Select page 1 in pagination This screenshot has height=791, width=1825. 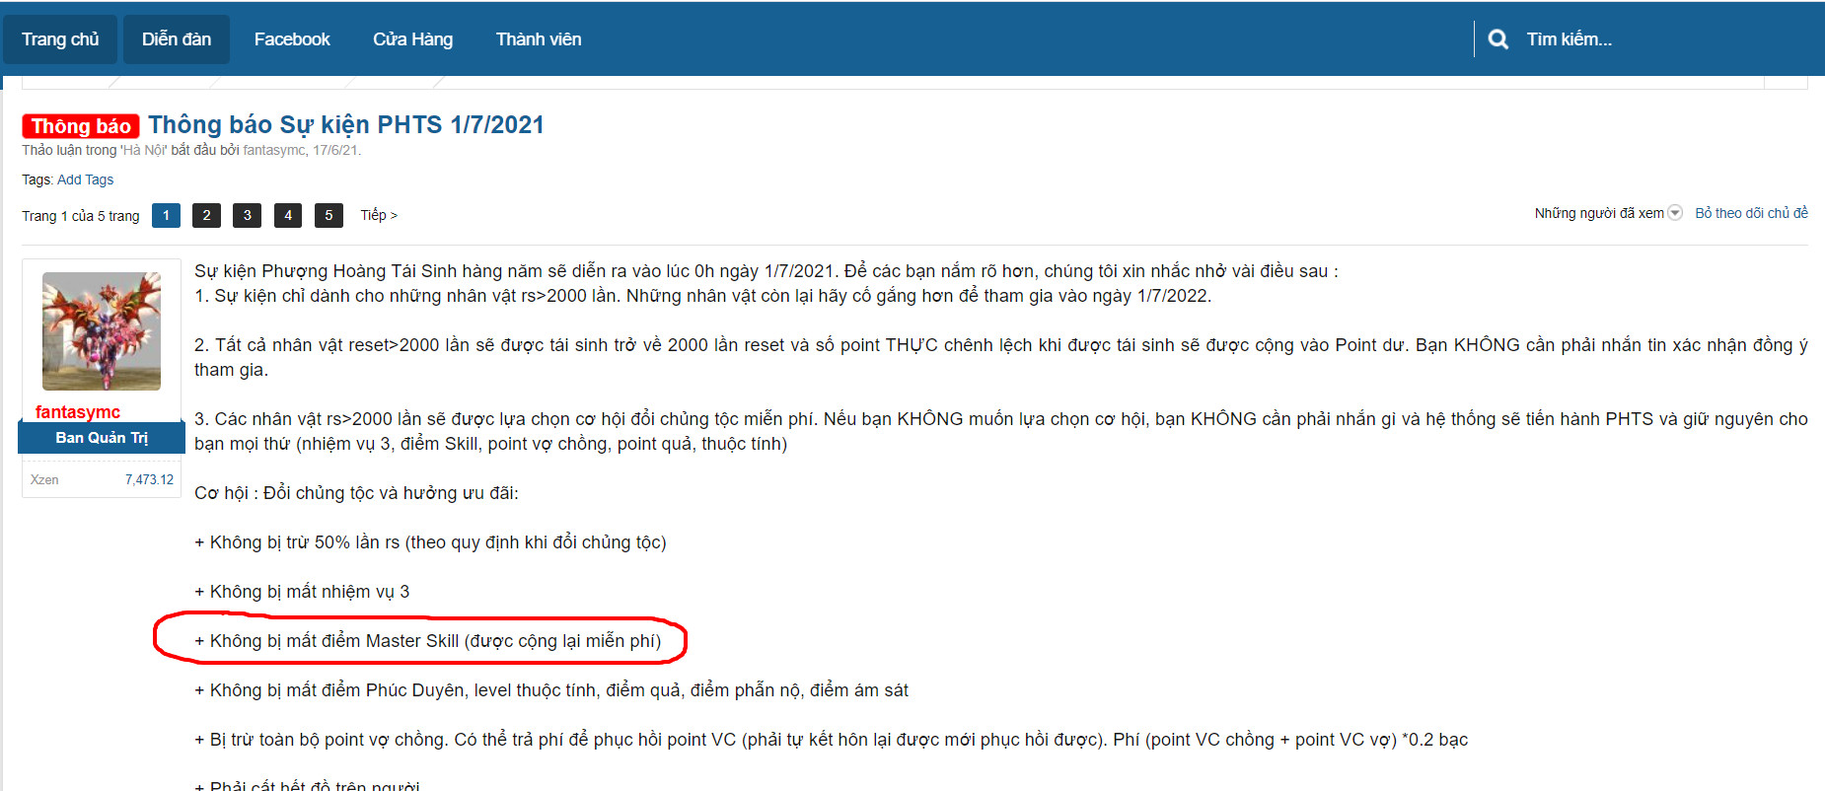[x=166, y=215]
